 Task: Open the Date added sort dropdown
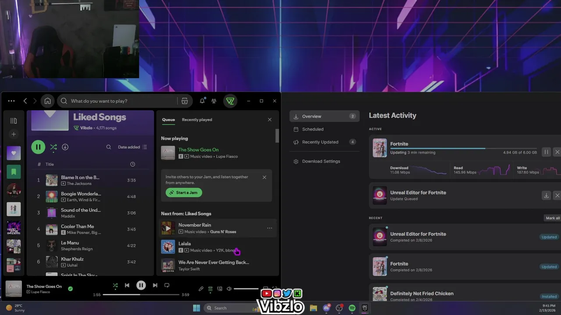click(132, 147)
